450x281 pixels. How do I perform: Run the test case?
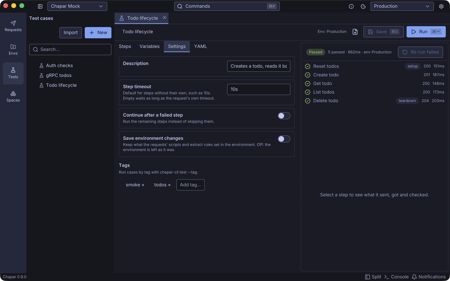click(426, 32)
